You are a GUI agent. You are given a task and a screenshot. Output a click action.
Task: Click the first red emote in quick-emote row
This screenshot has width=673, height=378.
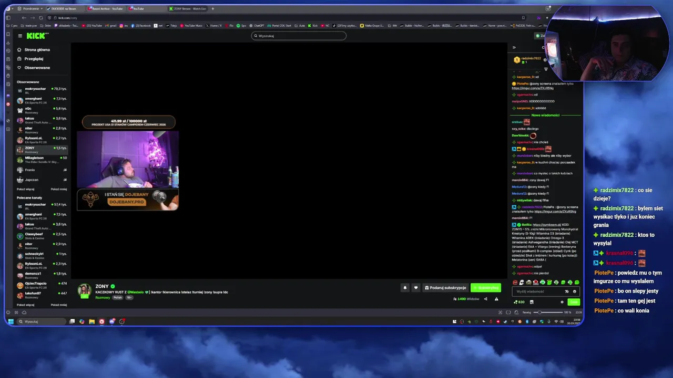pos(515,282)
